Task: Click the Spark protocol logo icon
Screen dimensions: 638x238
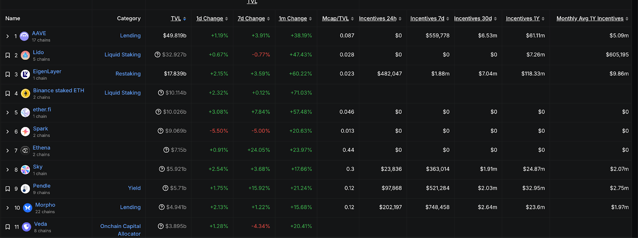Action: (x=26, y=132)
